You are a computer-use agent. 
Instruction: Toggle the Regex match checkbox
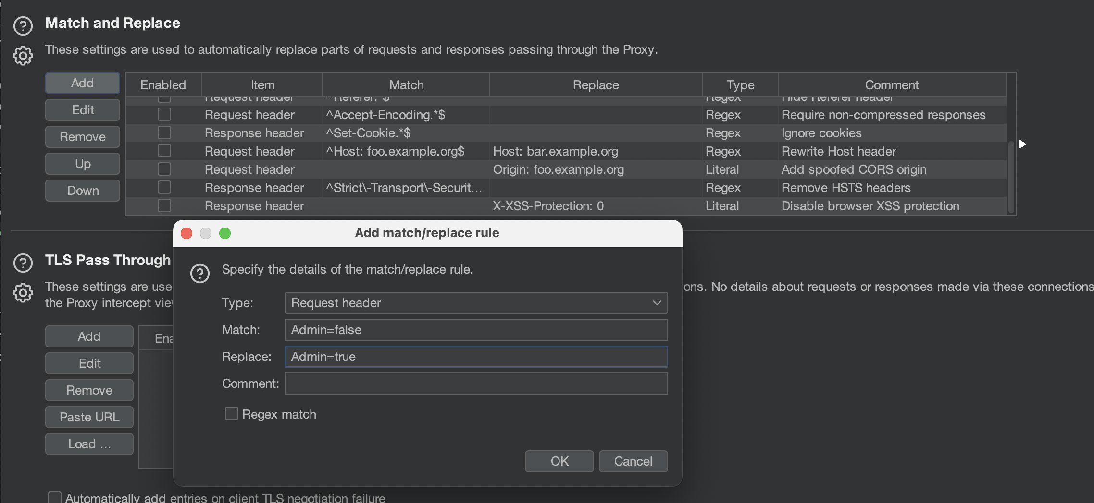click(232, 414)
